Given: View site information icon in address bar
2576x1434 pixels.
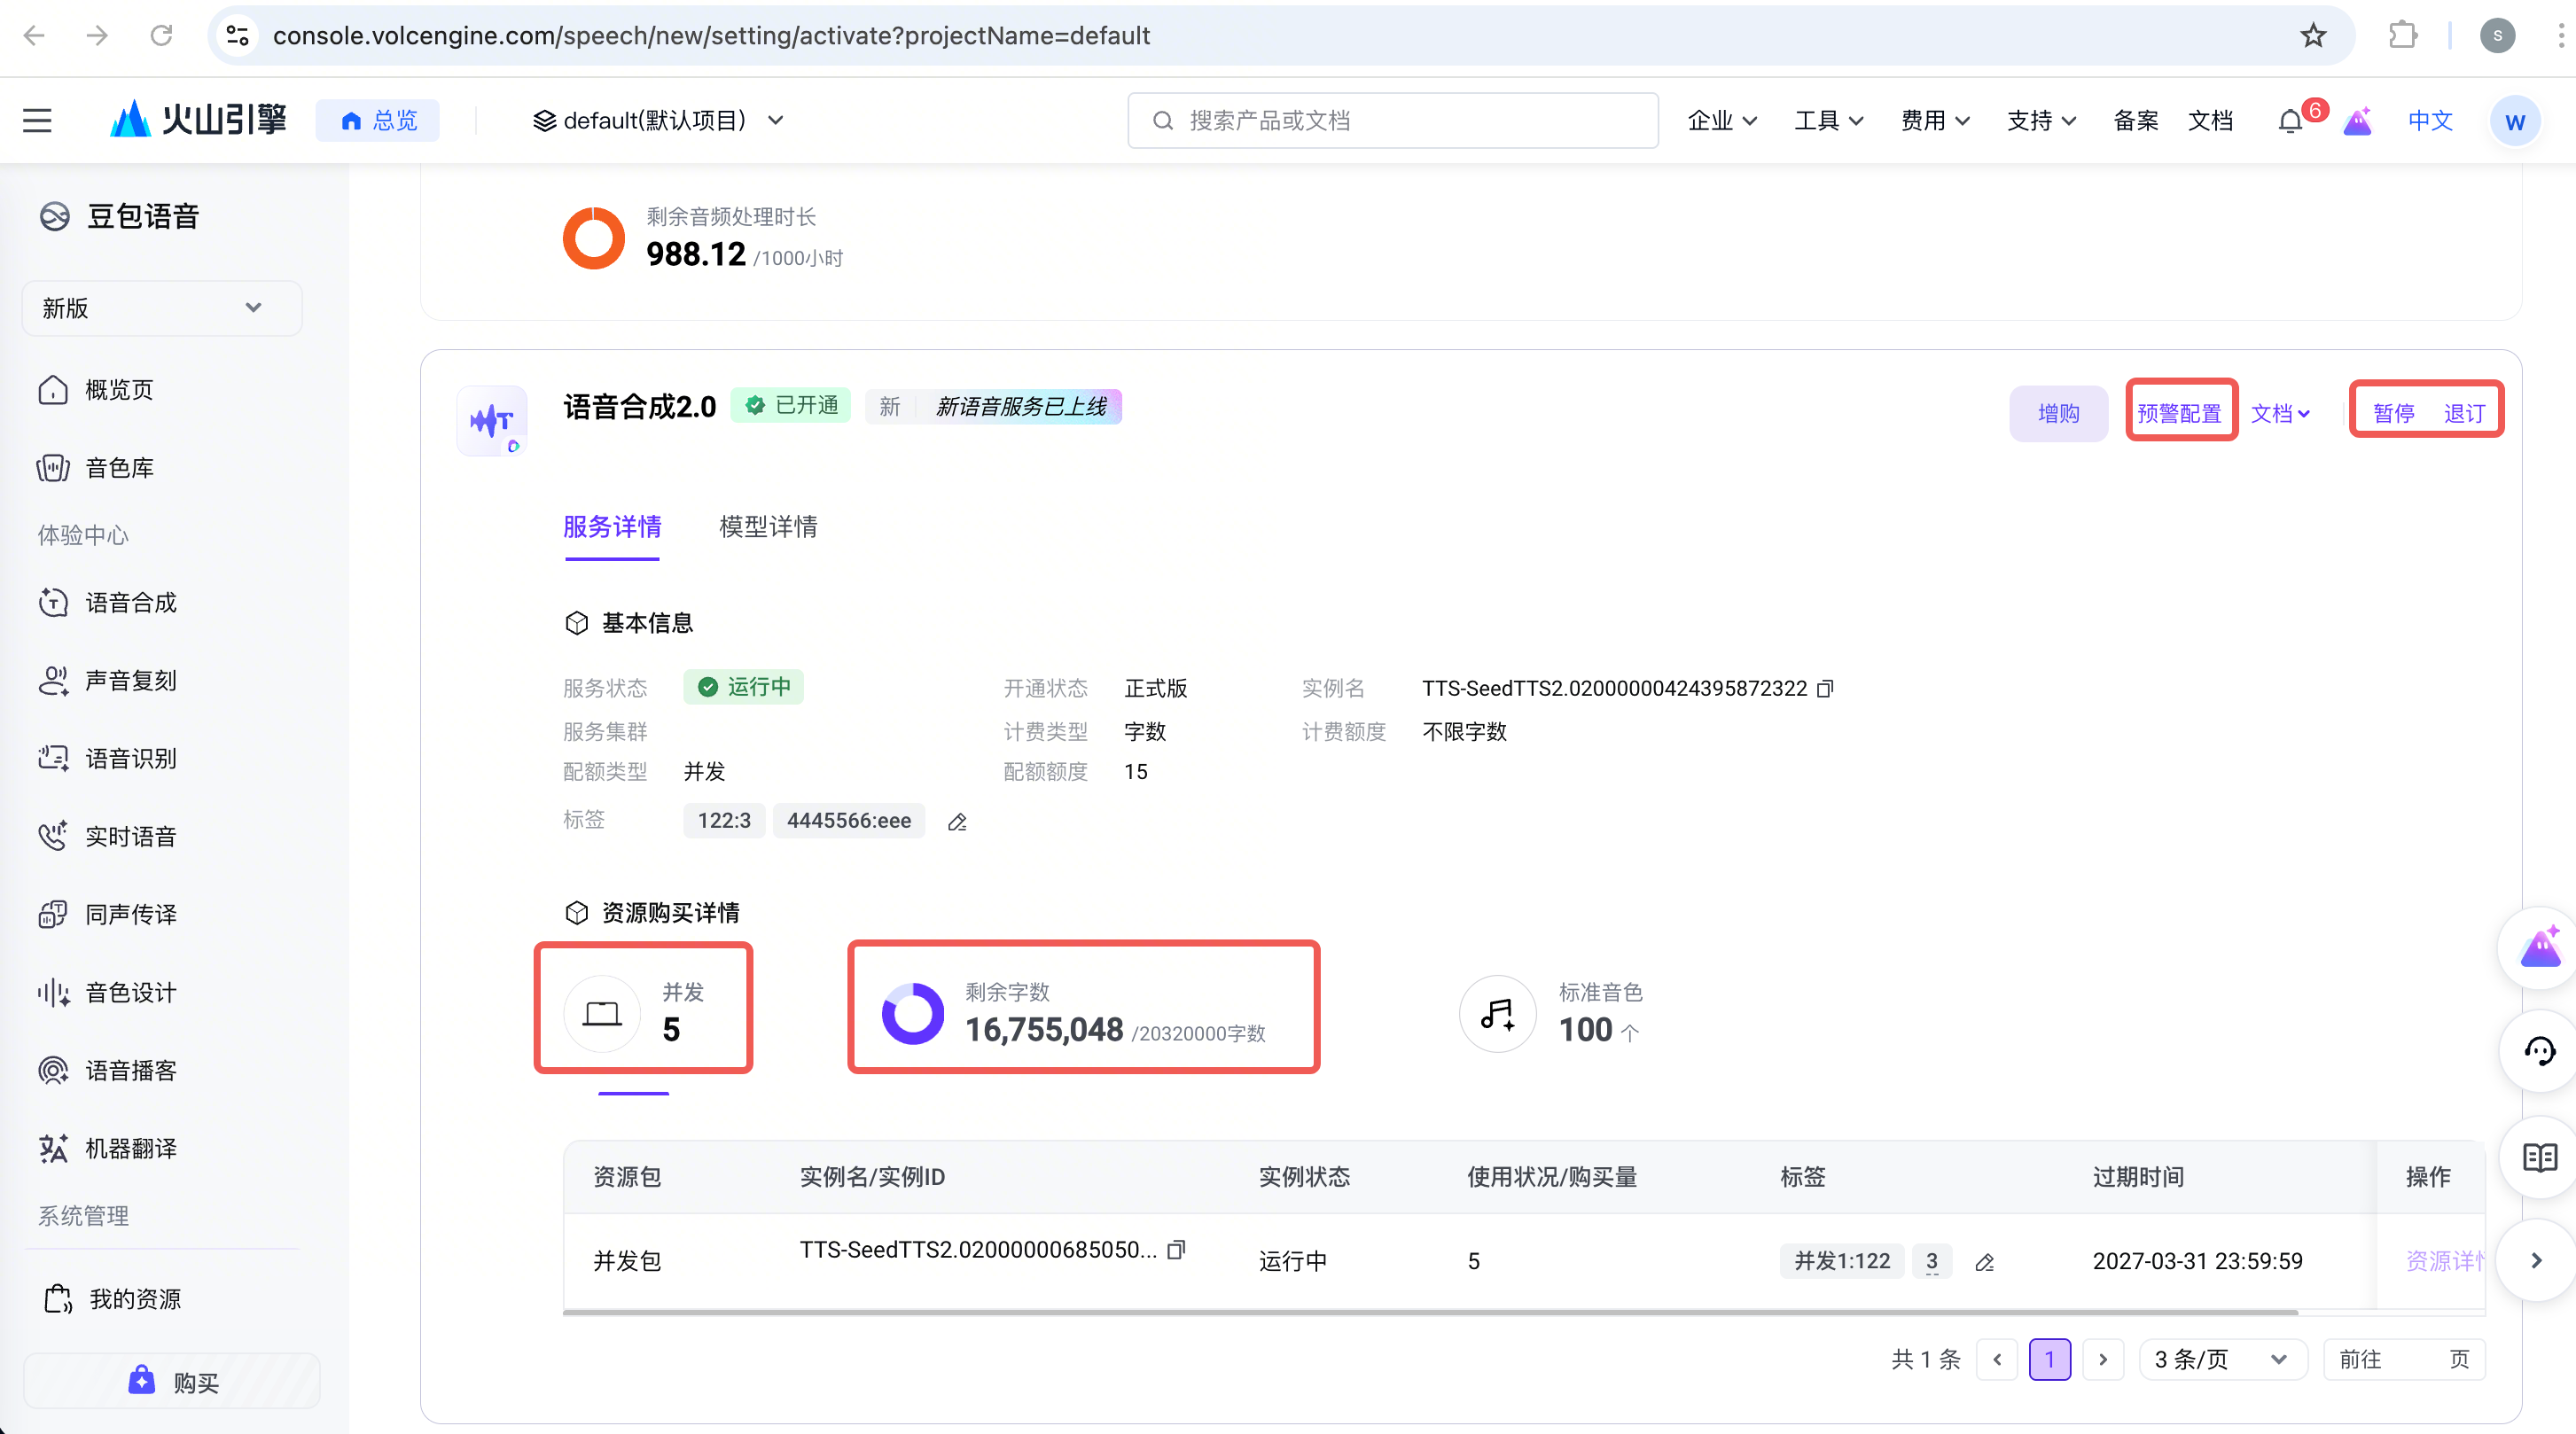Looking at the screenshot, I should (237, 36).
